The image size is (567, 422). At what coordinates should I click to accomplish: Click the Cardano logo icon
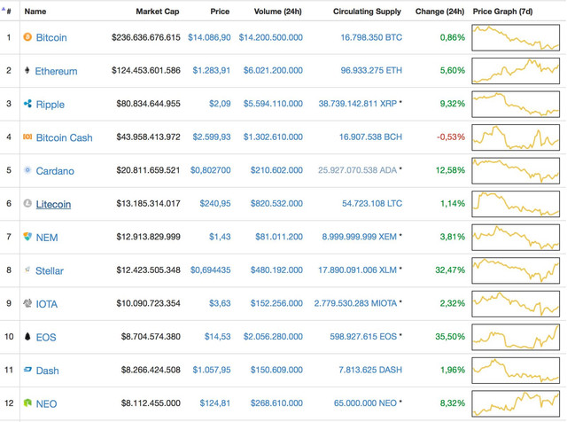click(x=27, y=170)
